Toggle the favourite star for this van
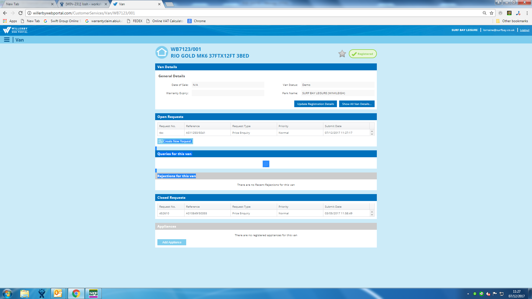The image size is (532, 299). [x=342, y=54]
